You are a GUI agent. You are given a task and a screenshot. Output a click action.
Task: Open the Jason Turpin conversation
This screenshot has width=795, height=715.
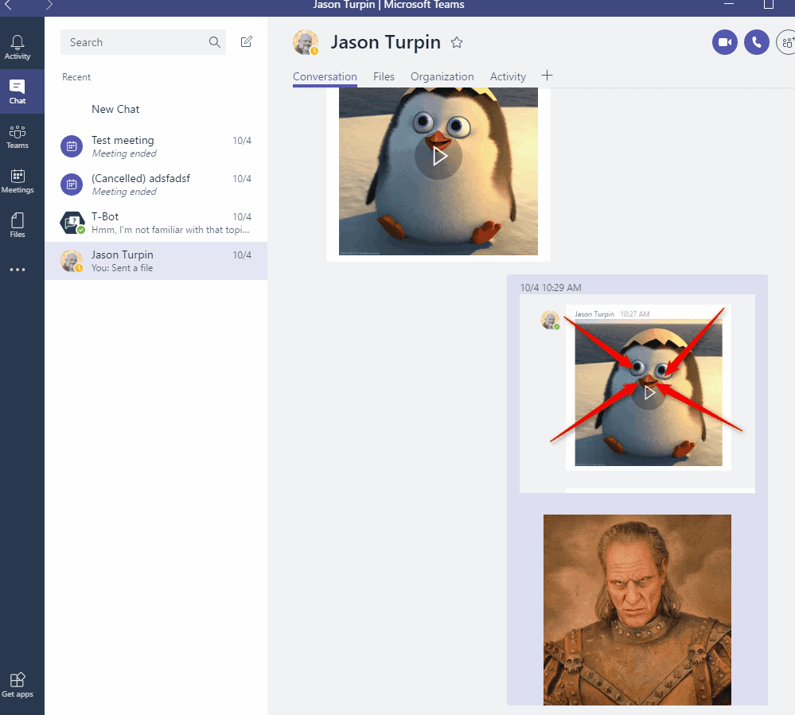click(x=156, y=260)
